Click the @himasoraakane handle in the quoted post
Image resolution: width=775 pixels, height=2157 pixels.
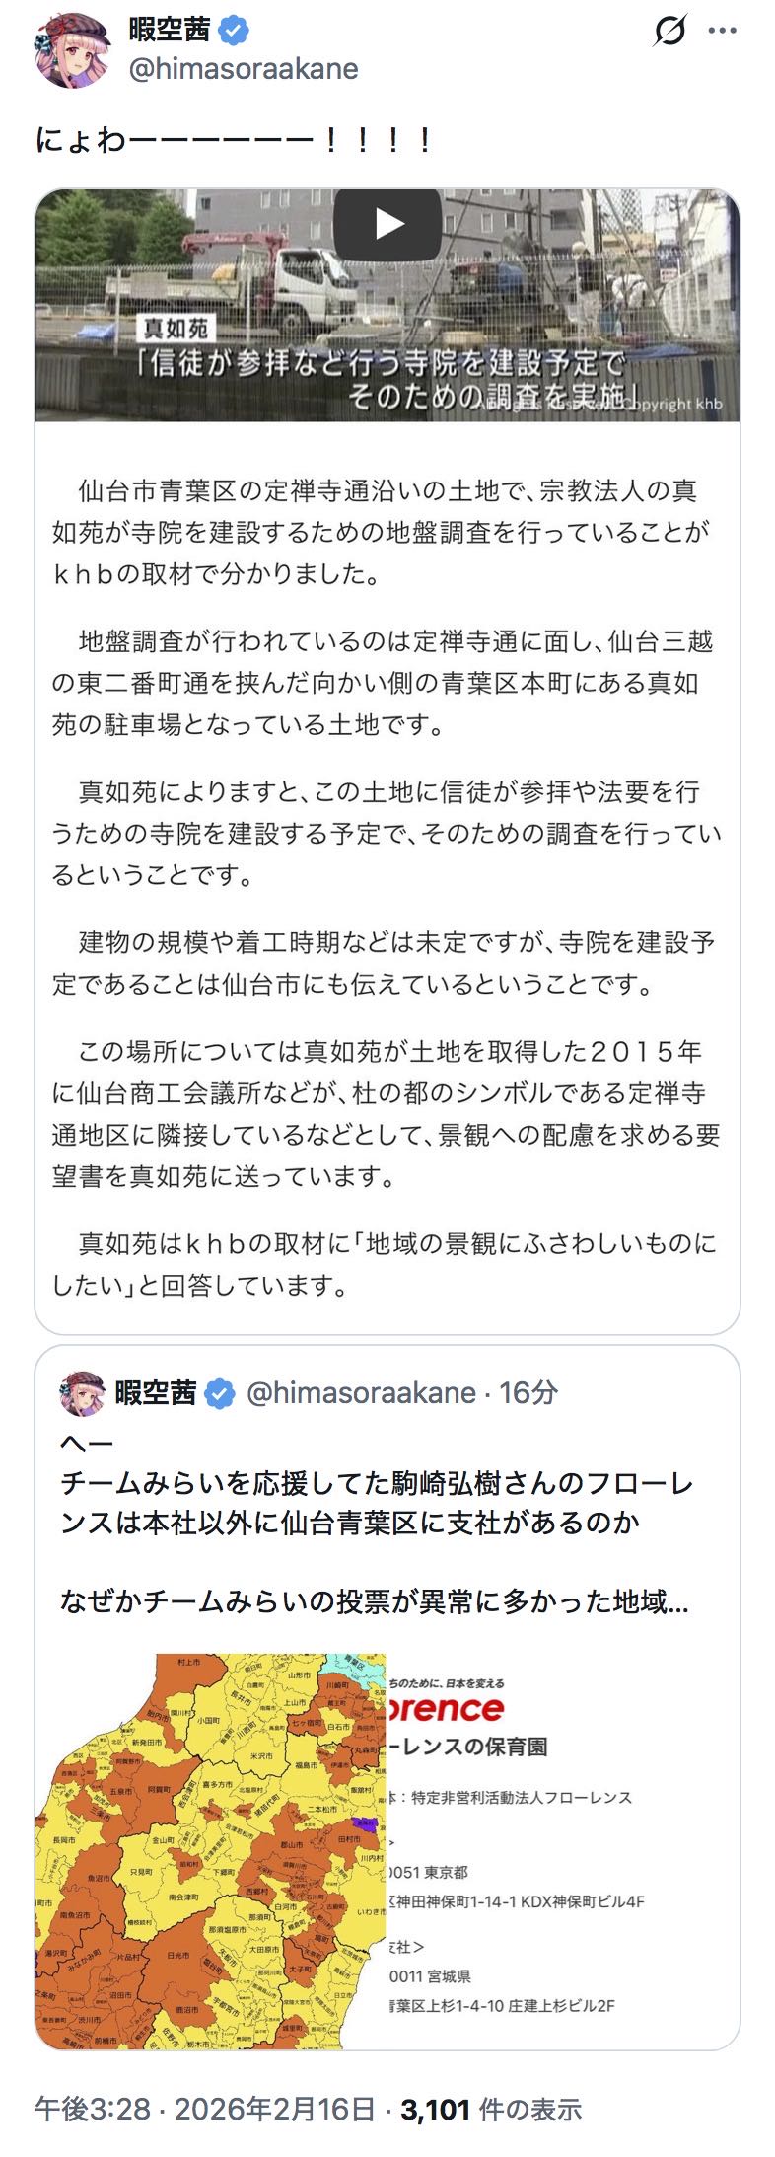pos(361,1393)
